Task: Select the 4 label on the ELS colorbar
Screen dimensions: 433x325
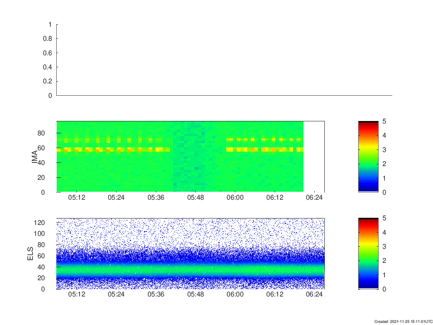Action: click(x=384, y=233)
